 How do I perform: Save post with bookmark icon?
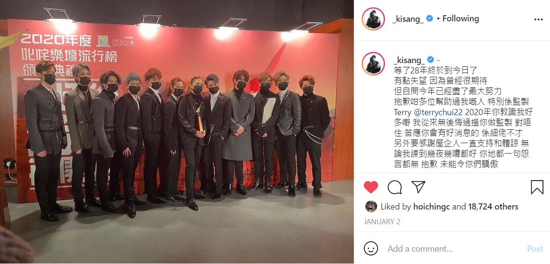537,187
